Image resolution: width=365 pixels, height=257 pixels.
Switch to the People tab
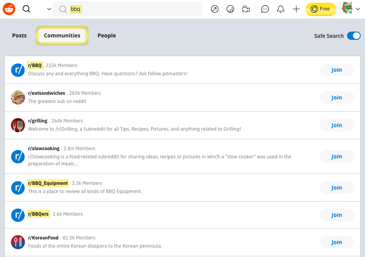coord(107,35)
